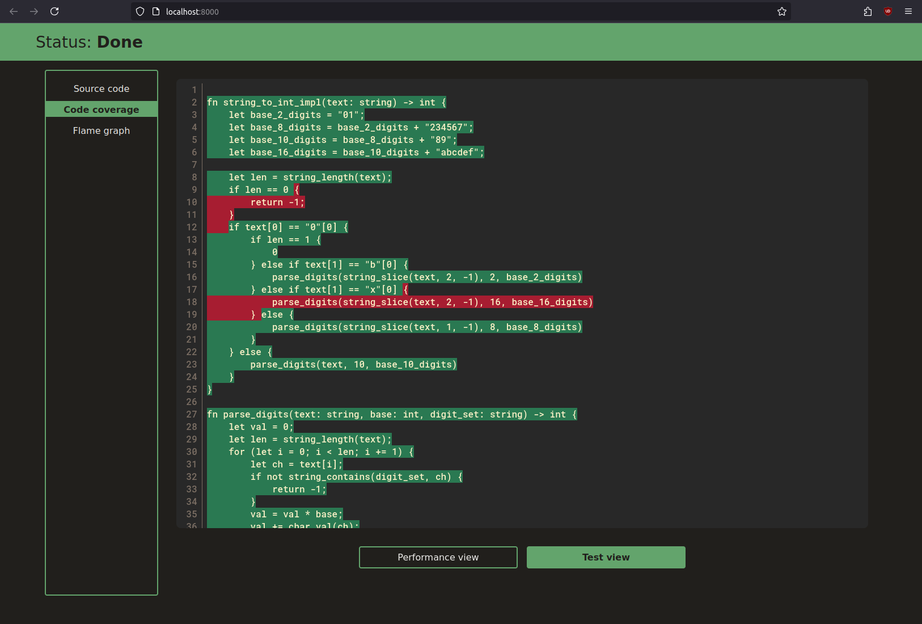Reload the page with the refresh icon
This screenshot has width=922, height=624.
click(x=54, y=11)
